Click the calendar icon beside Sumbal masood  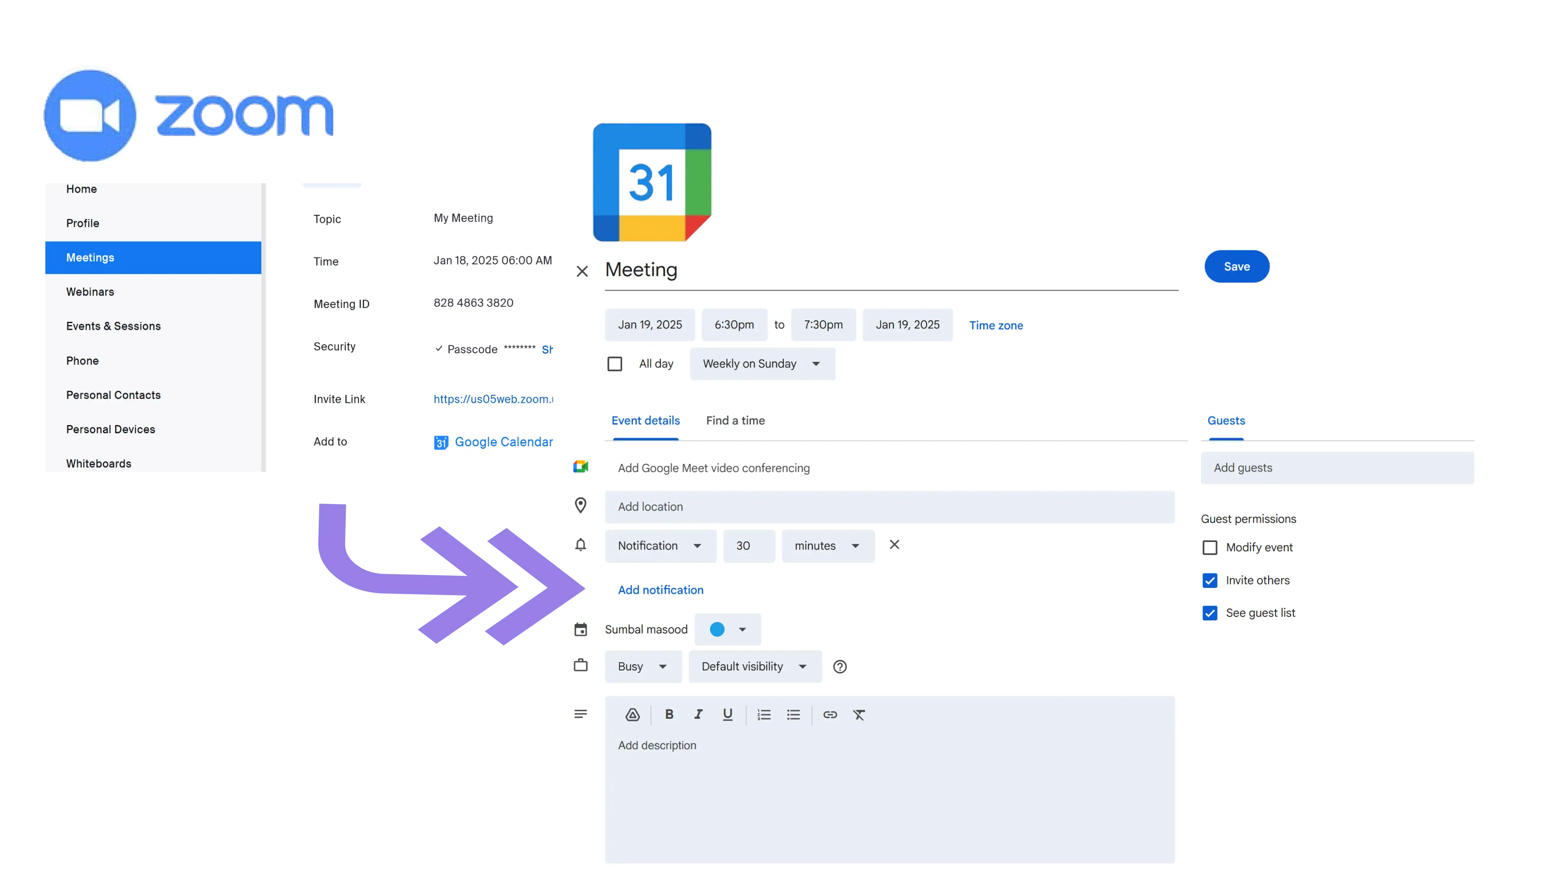click(x=580, y=629)
